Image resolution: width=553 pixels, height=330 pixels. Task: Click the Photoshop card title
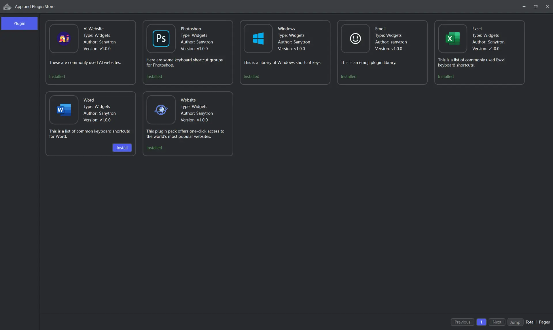(x=191, y=29)
